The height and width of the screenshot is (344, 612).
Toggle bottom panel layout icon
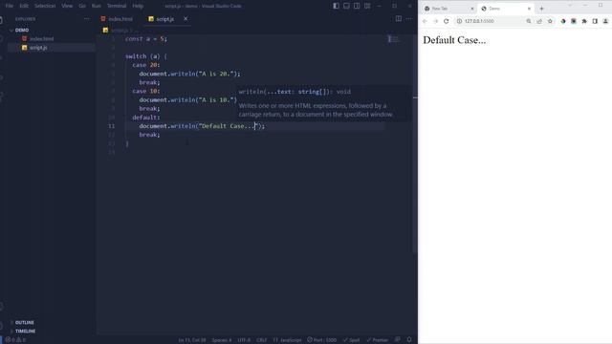(x=346, y=6)
